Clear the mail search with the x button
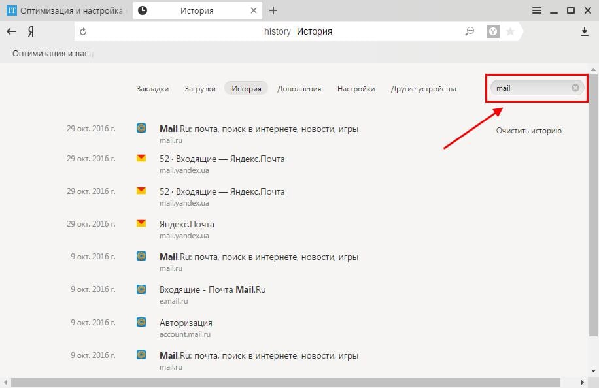 coord(575,88)
